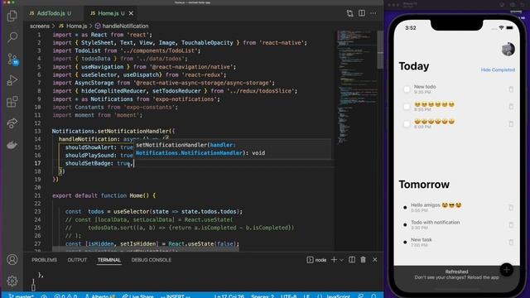Kill the terminal with trash icon
530x298 pixels.
[x=363, y=259]
